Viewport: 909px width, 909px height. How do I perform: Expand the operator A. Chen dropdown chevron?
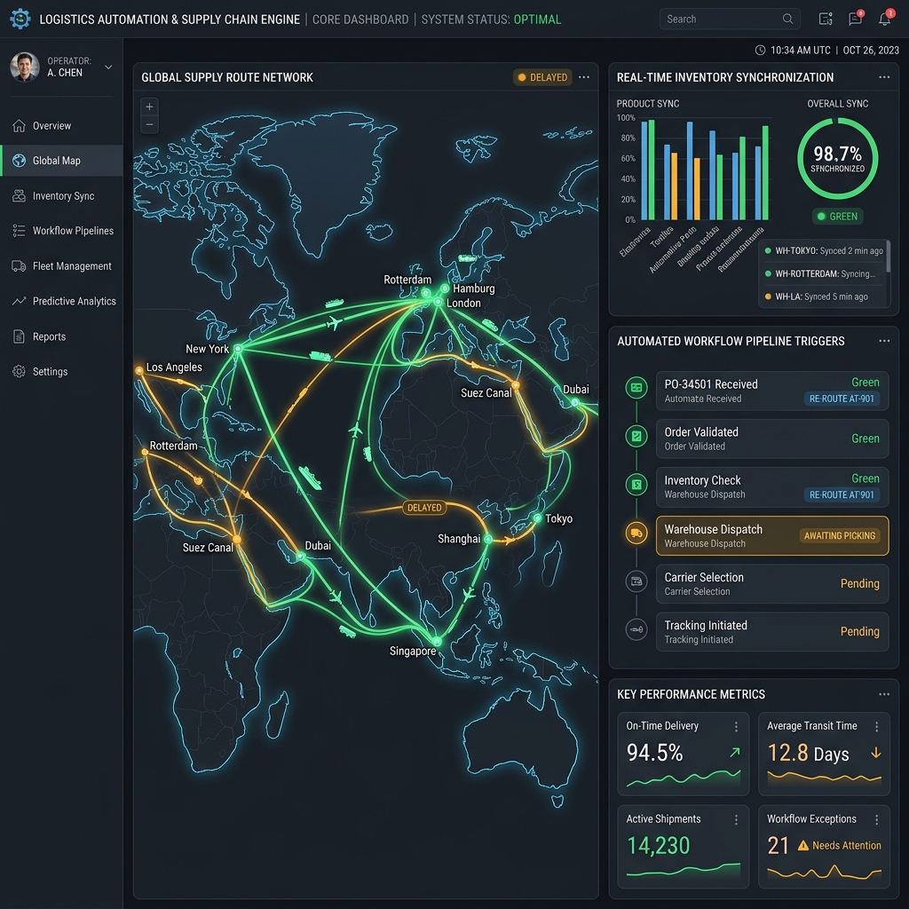108,67
